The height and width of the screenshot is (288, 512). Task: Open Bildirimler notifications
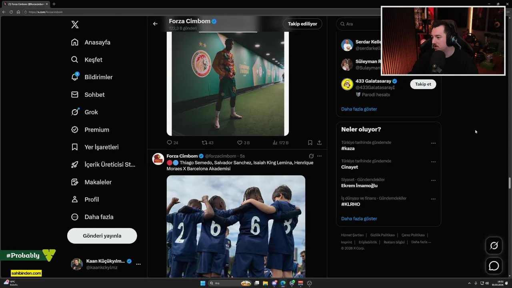tap(92, 77)
